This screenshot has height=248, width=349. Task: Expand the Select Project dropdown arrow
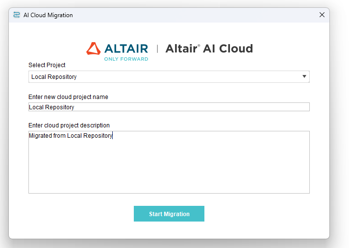click(x=304, y=76)
